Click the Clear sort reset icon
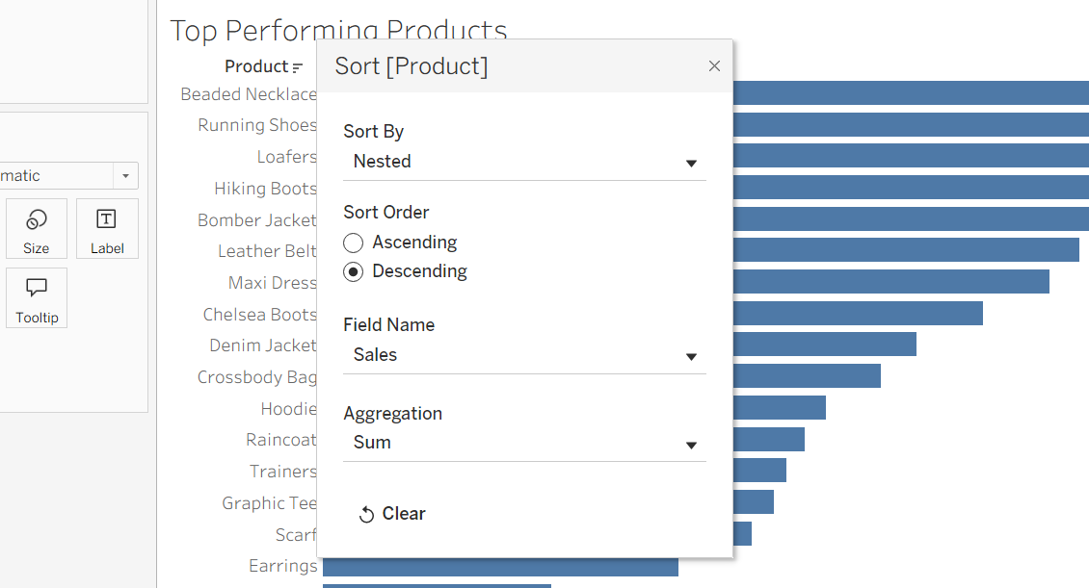The height and width of the screenshot is (588, 1089). point(366,515)
